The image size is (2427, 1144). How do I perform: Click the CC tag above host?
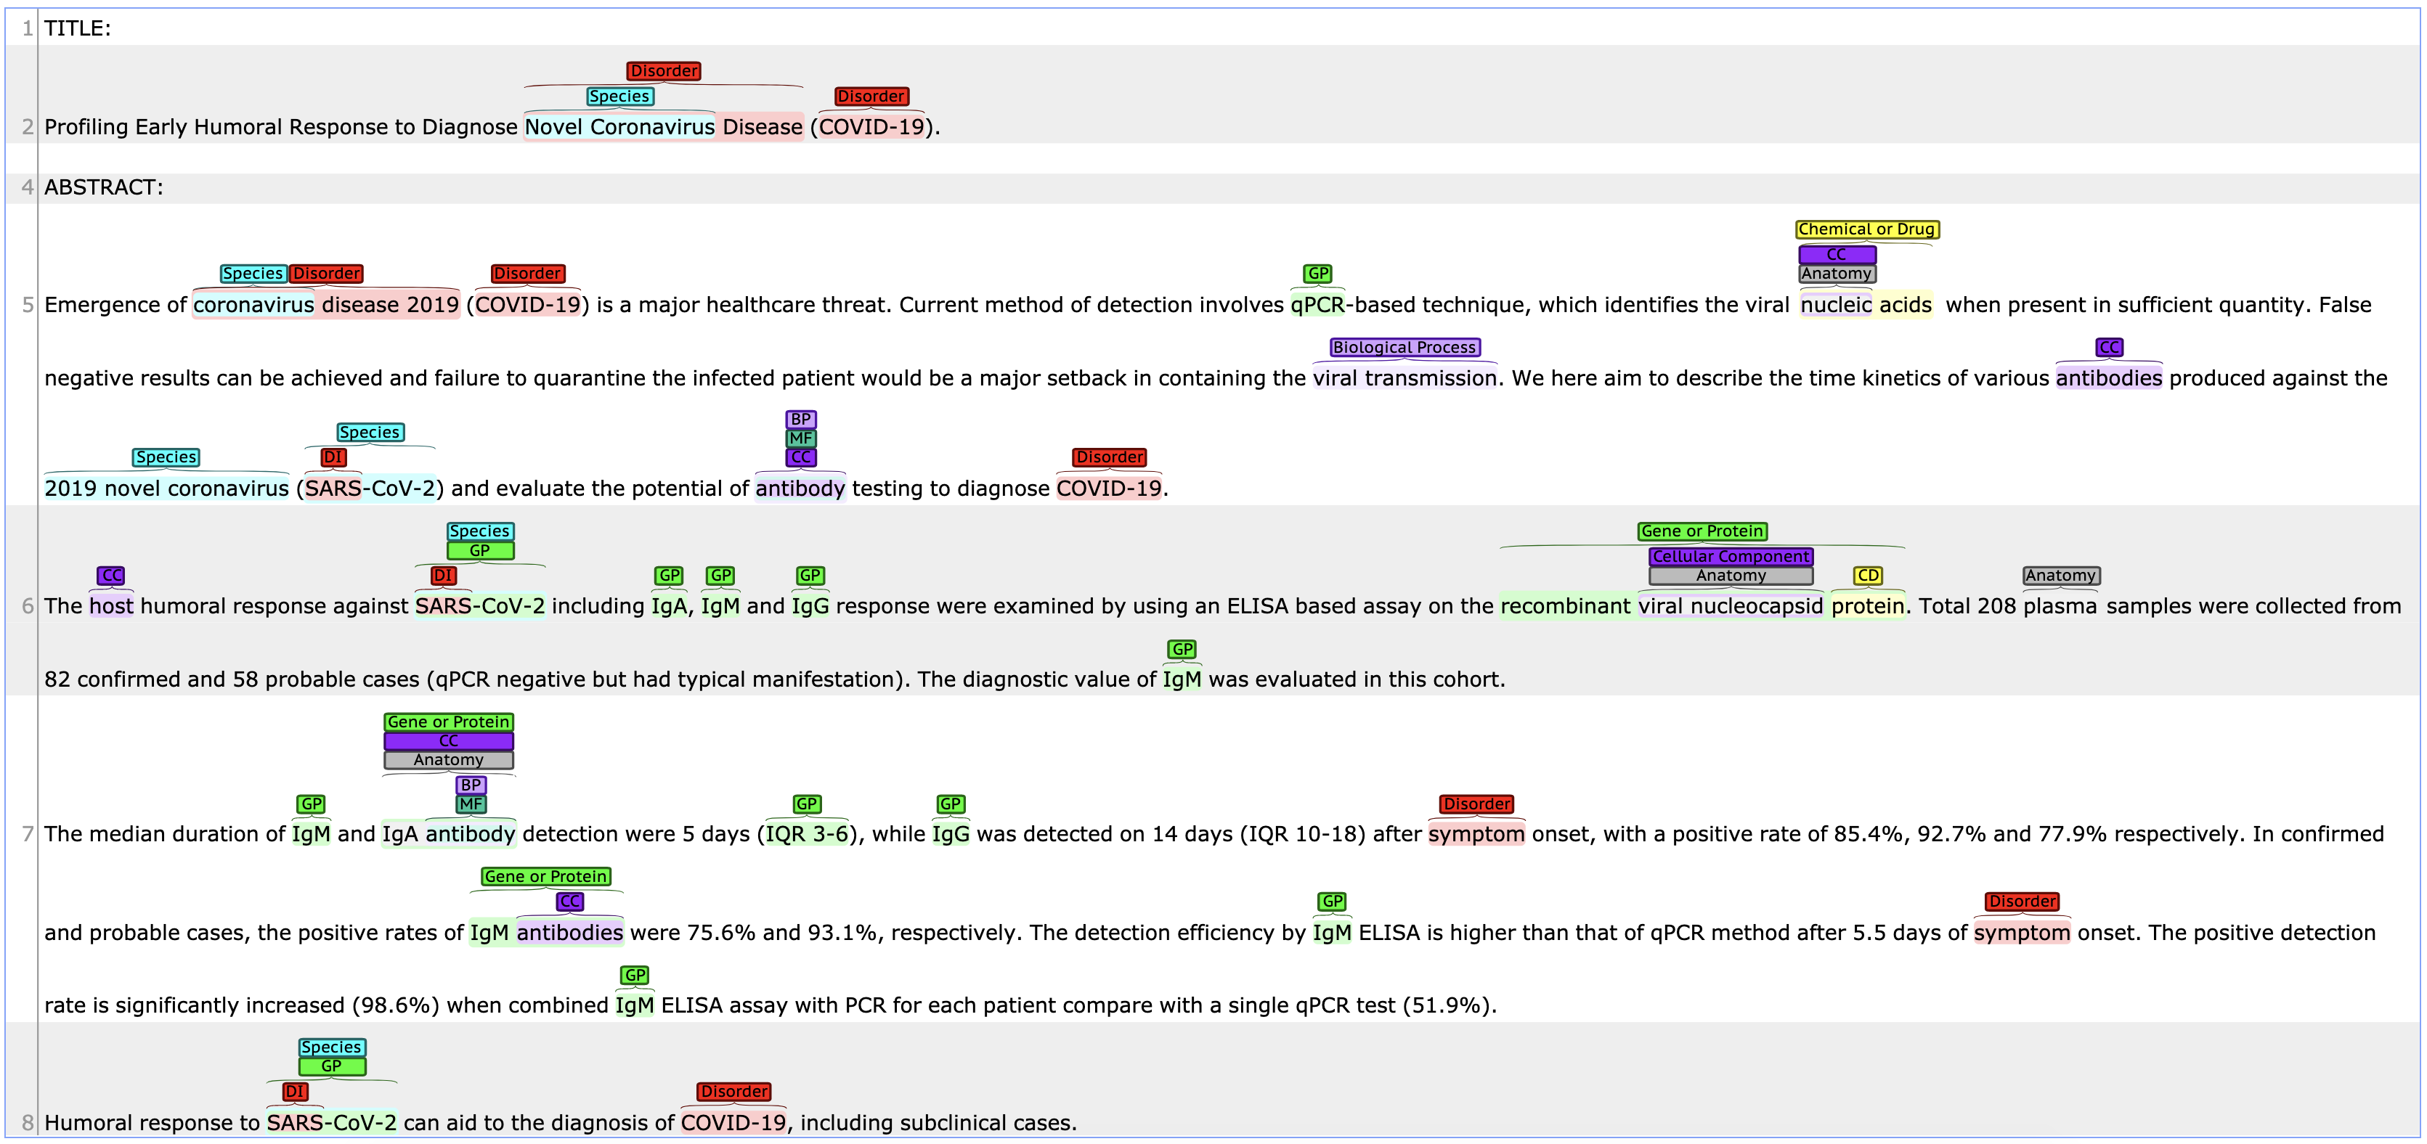coord(111,576)
